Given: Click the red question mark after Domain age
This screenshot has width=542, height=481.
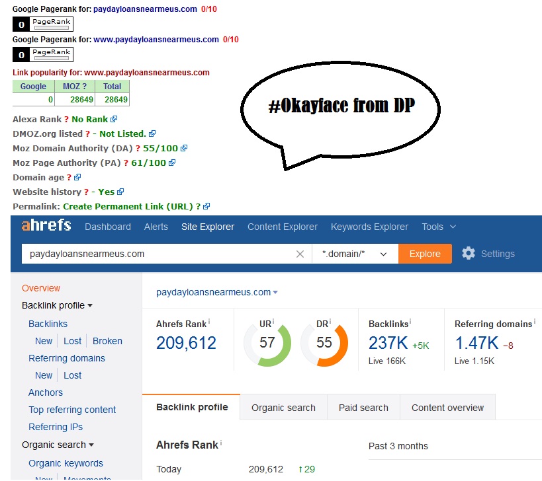Looking at the screenshot, I should (x=69, y=177).
